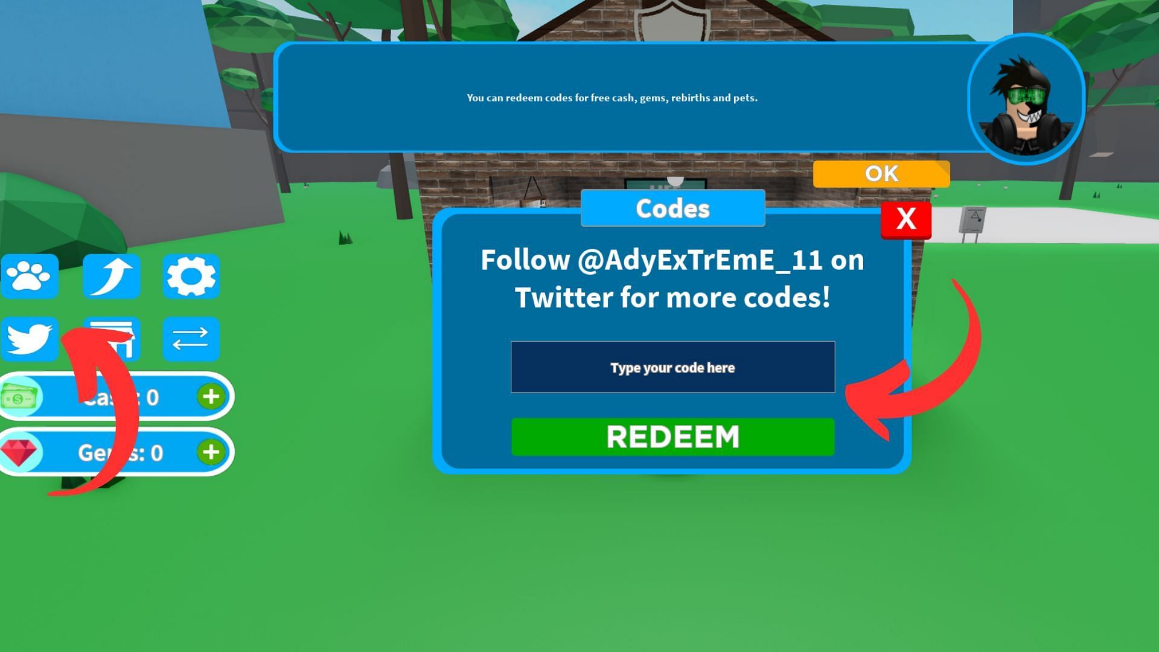Type a code in the input field
The image size is (1159, 652).
point(672,367)
